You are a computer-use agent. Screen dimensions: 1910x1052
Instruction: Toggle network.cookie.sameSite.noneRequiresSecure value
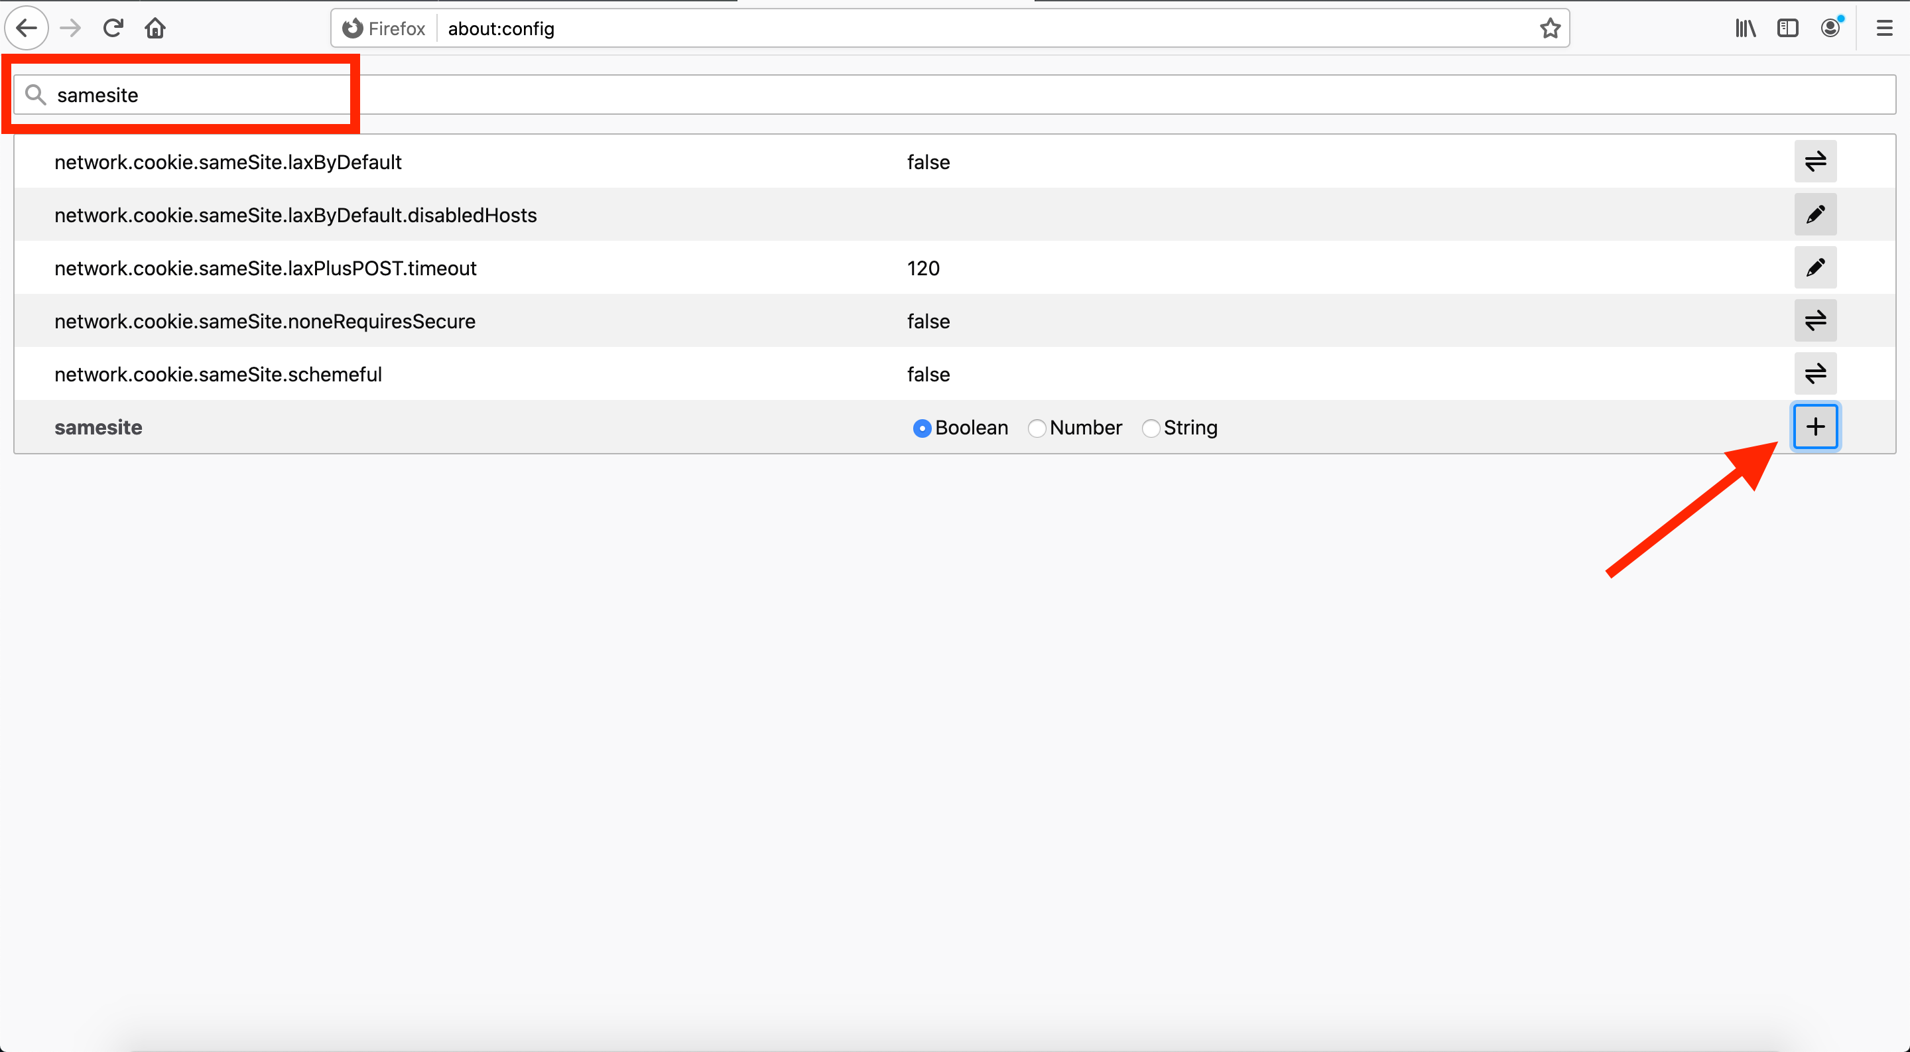pos(1814,321)
